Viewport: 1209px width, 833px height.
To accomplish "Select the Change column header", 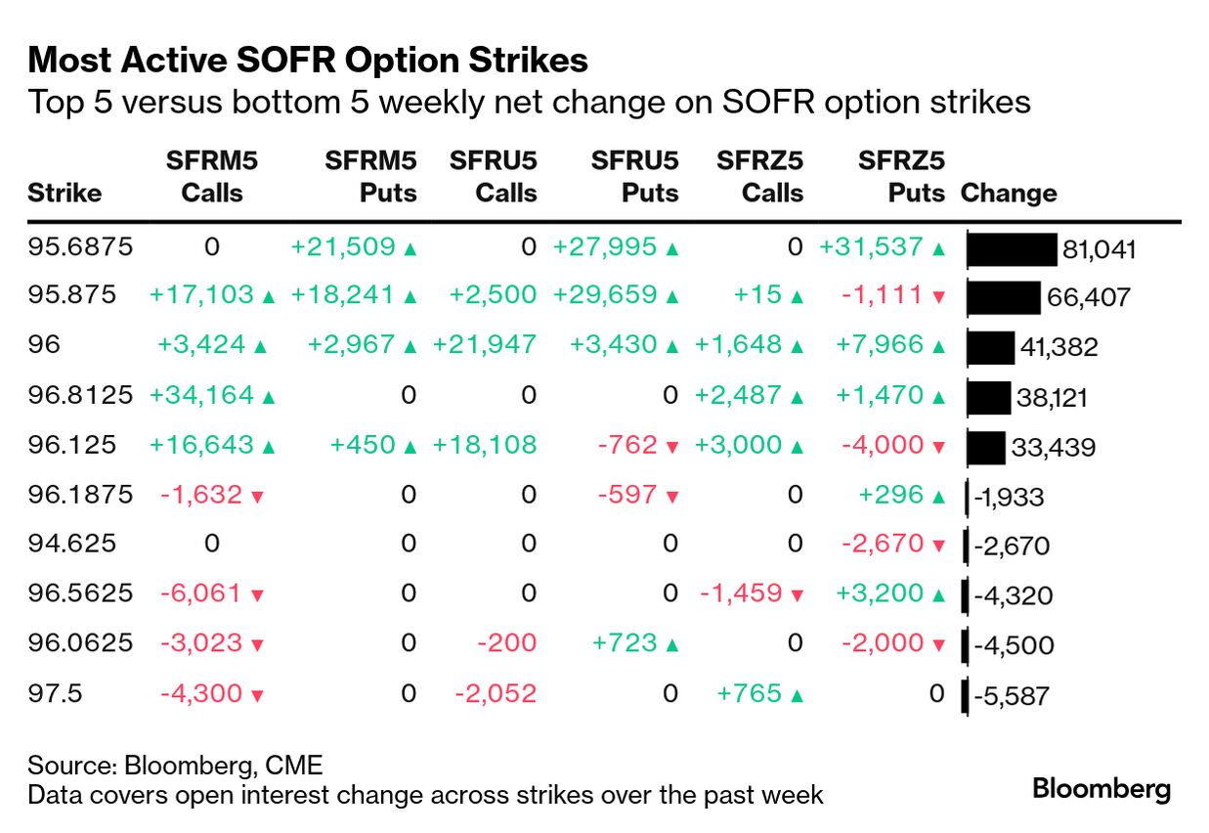I will (x=1009, y=193).
